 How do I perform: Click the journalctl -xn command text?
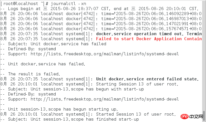click(x=68, y=4)
